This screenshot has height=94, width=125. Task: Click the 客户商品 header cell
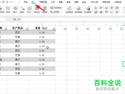tap(18, 28)
